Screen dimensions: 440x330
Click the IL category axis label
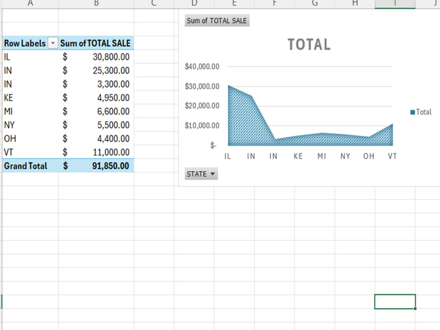point(227,156)
